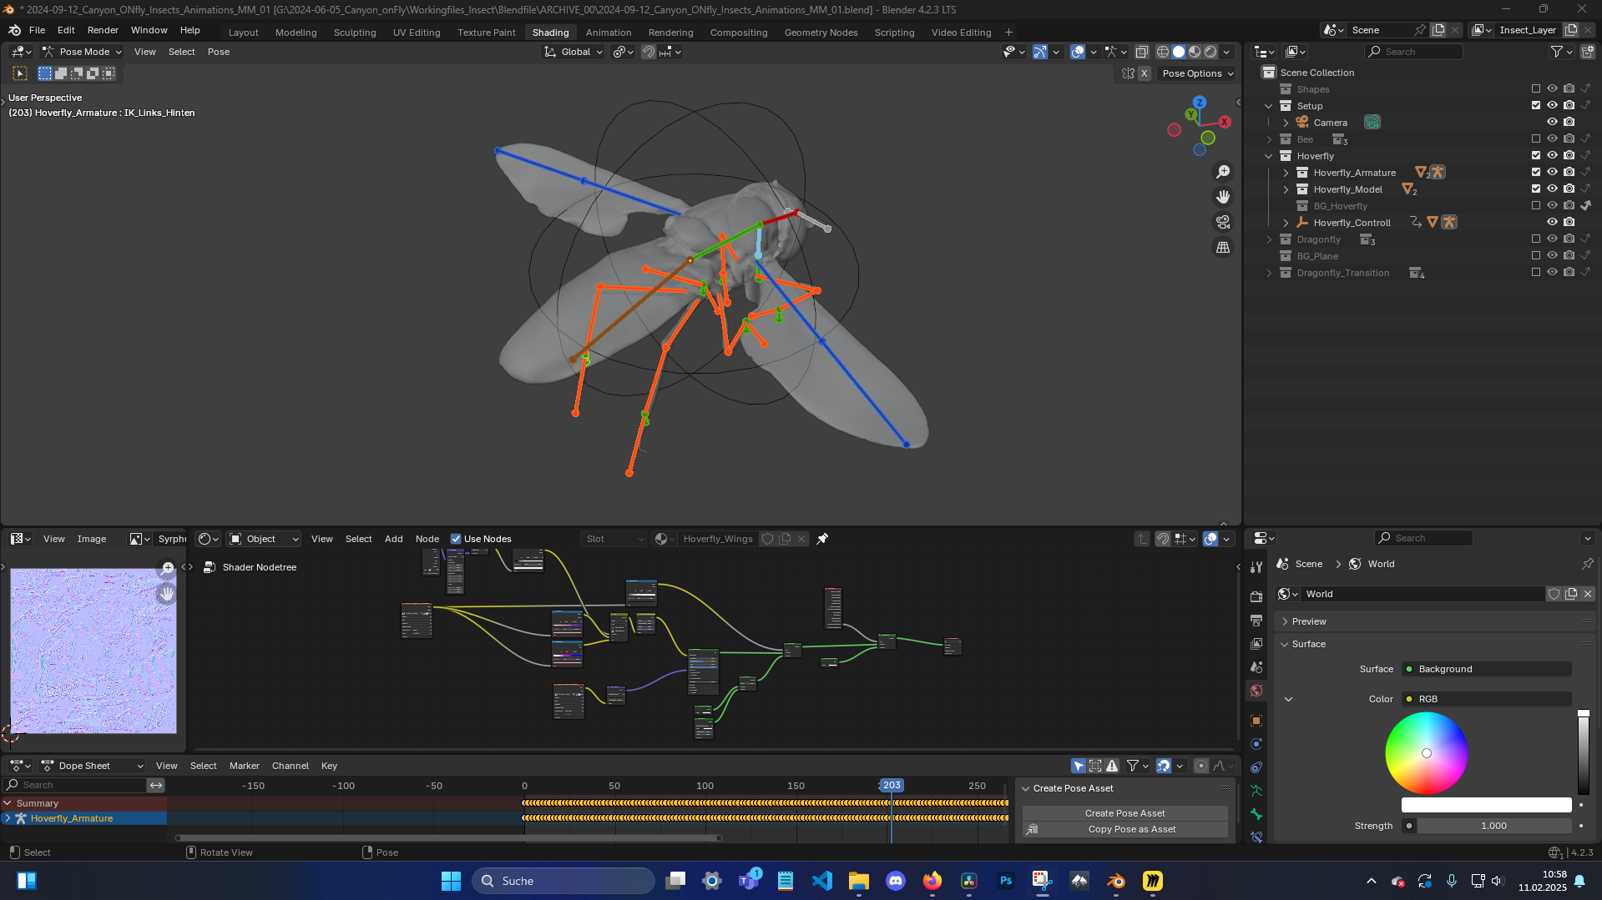Expand the Preview panel in World properties
Image resolution: width=1602 pixels, height=900 pixels.
pyautogui.click(x=1434, y=621)
